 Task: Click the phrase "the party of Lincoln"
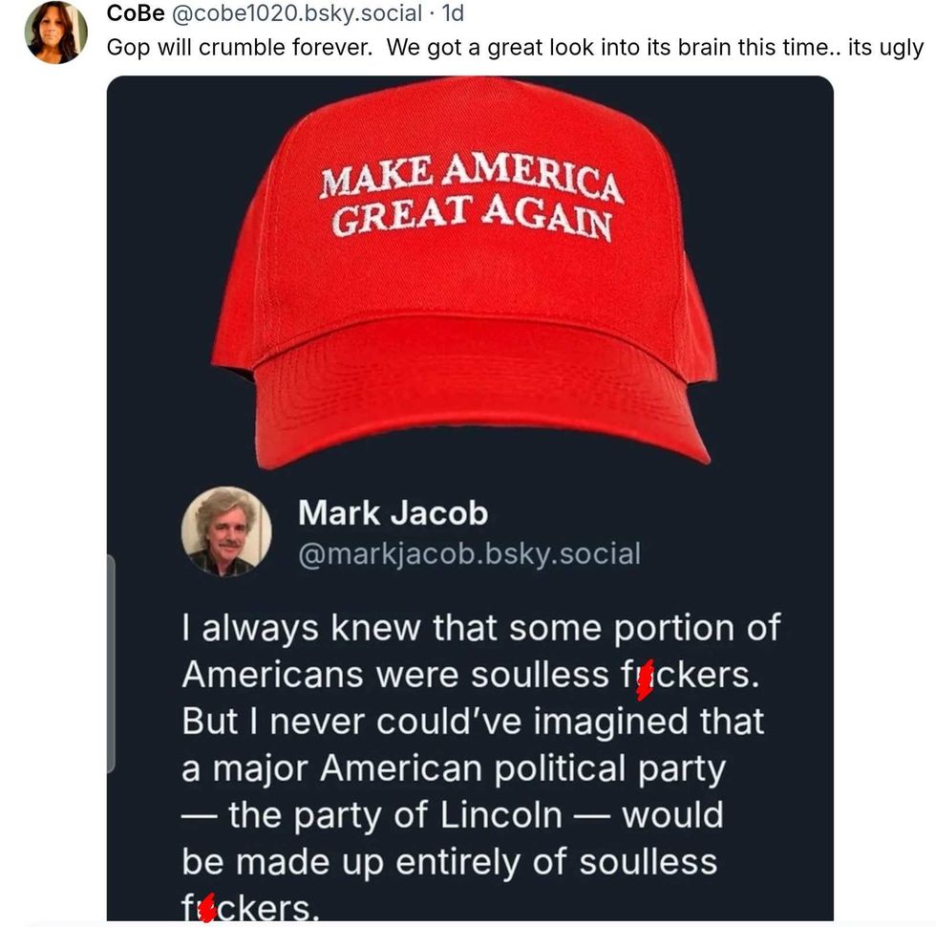click(x=395, y=814)
